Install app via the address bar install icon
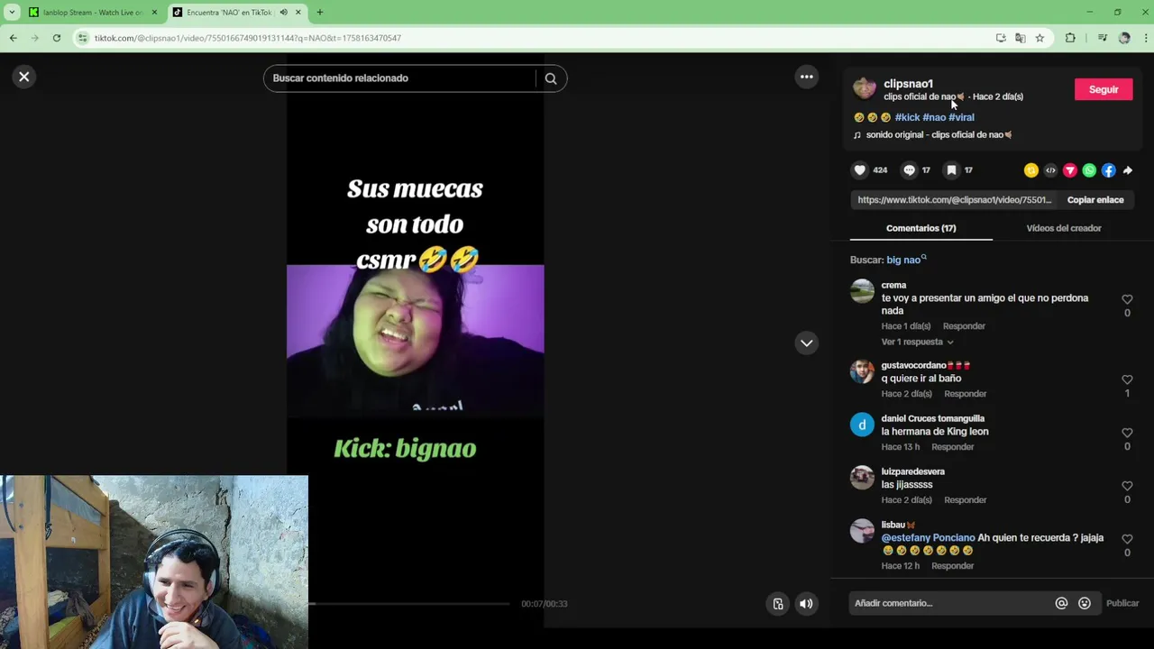This screenshot has width=1154, height=649. point(1001,38)
